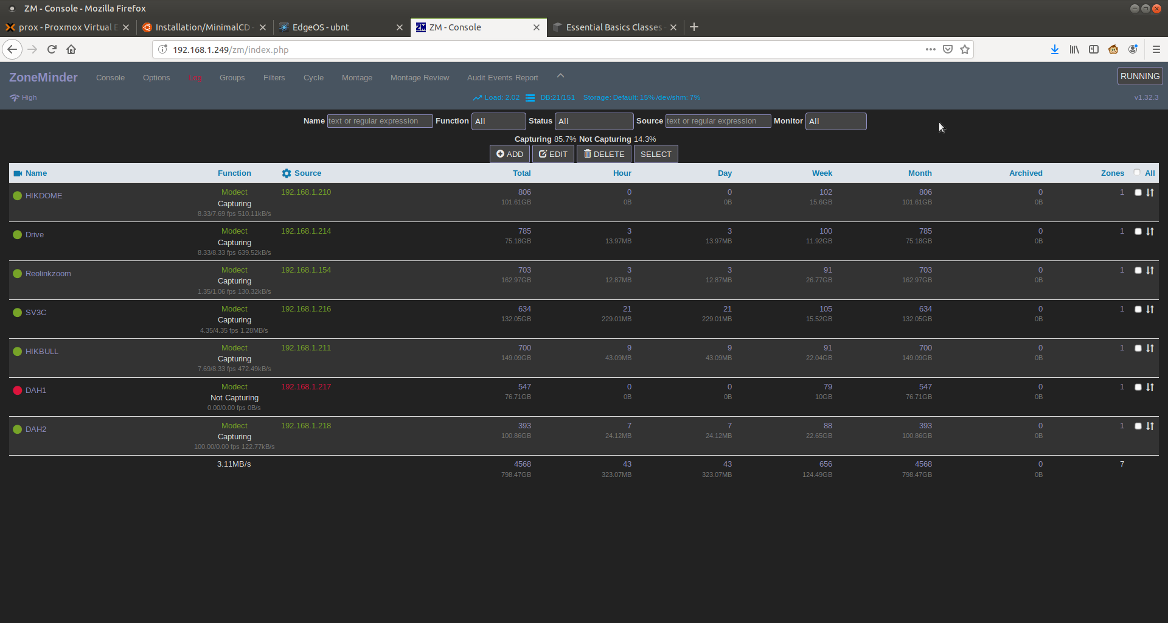Open the Montage menu item
The height and width of the screenshot is (623, 1168).
[357, 78]
